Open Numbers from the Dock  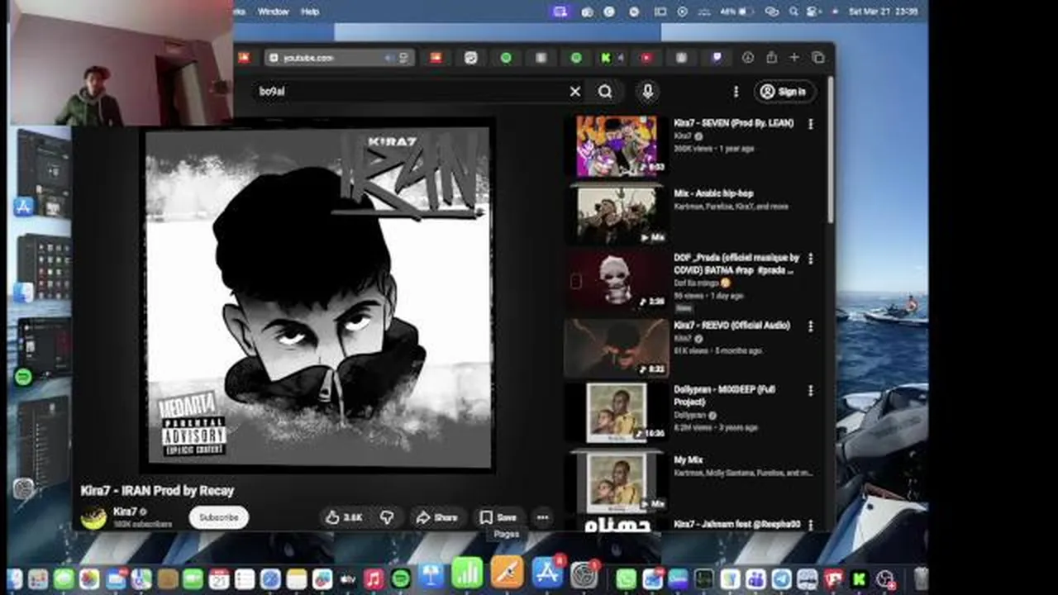[468, 574]
